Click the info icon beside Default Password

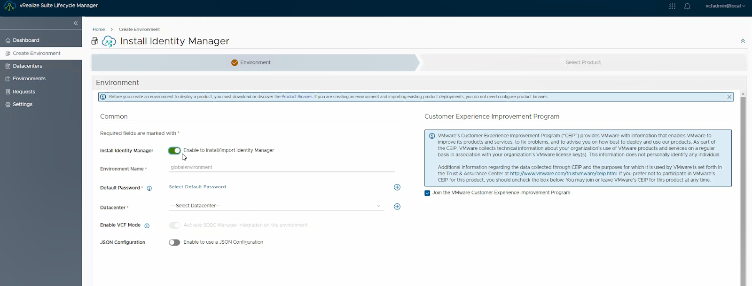click(149, 188)
